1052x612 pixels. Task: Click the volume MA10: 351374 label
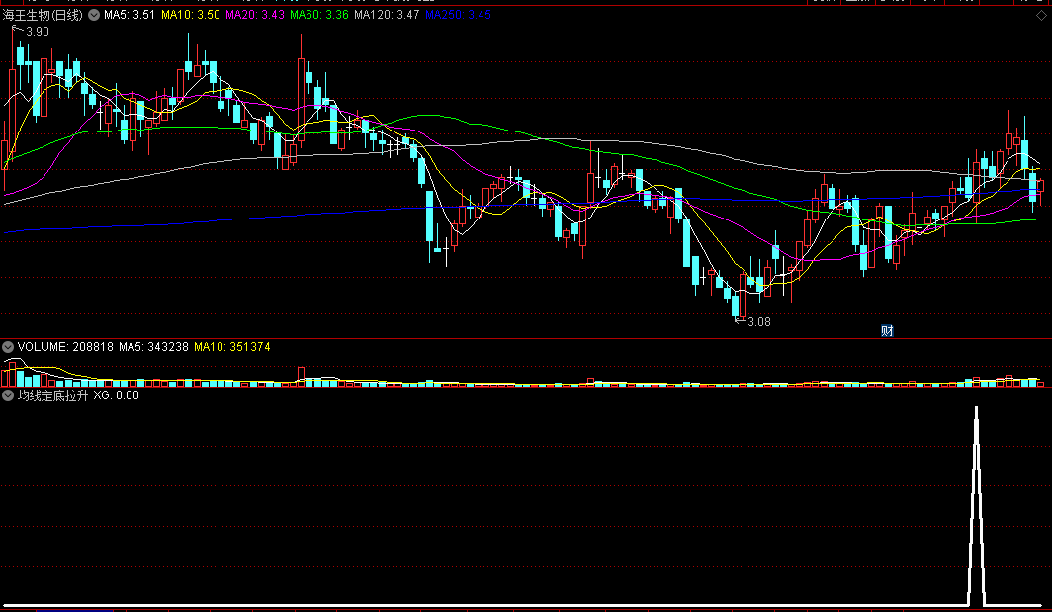(232, 347)
